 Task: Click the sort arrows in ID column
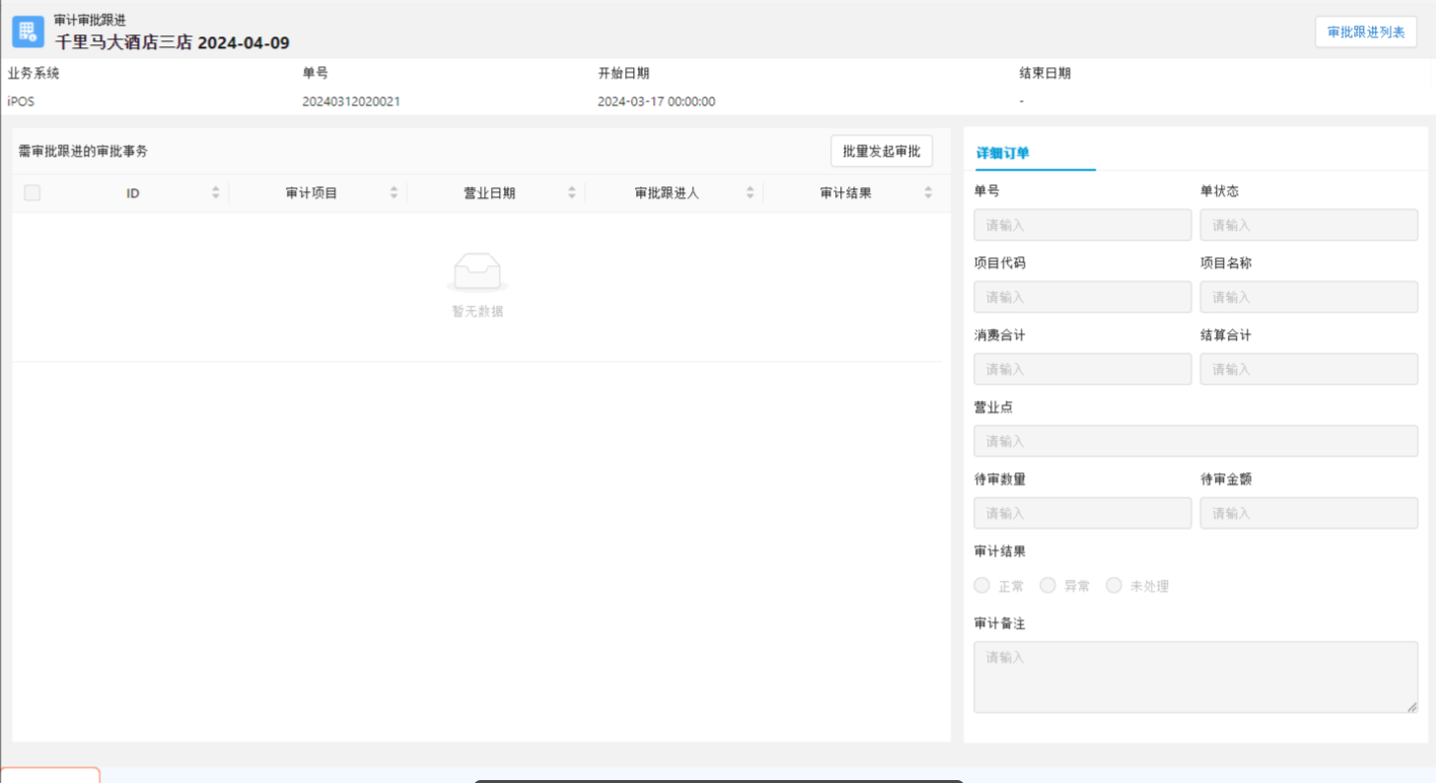[215, 193]
